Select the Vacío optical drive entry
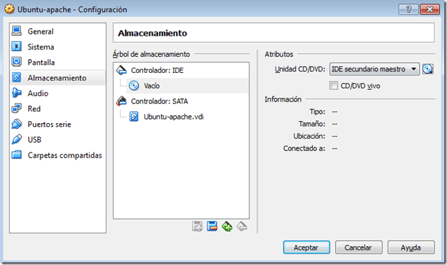 [x=151, y=85]
